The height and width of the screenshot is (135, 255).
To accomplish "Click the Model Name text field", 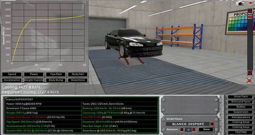I will tap(187, 124).
